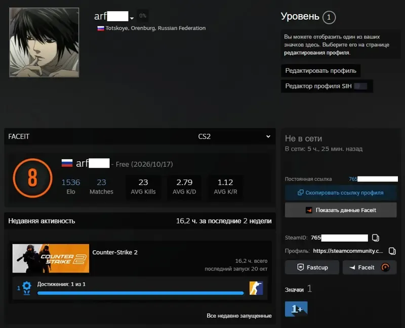This screenshot has height=328, width=405.
Task: Open the username history dropdown arrow
Action: pyautogui.click(x=132, y=18)
